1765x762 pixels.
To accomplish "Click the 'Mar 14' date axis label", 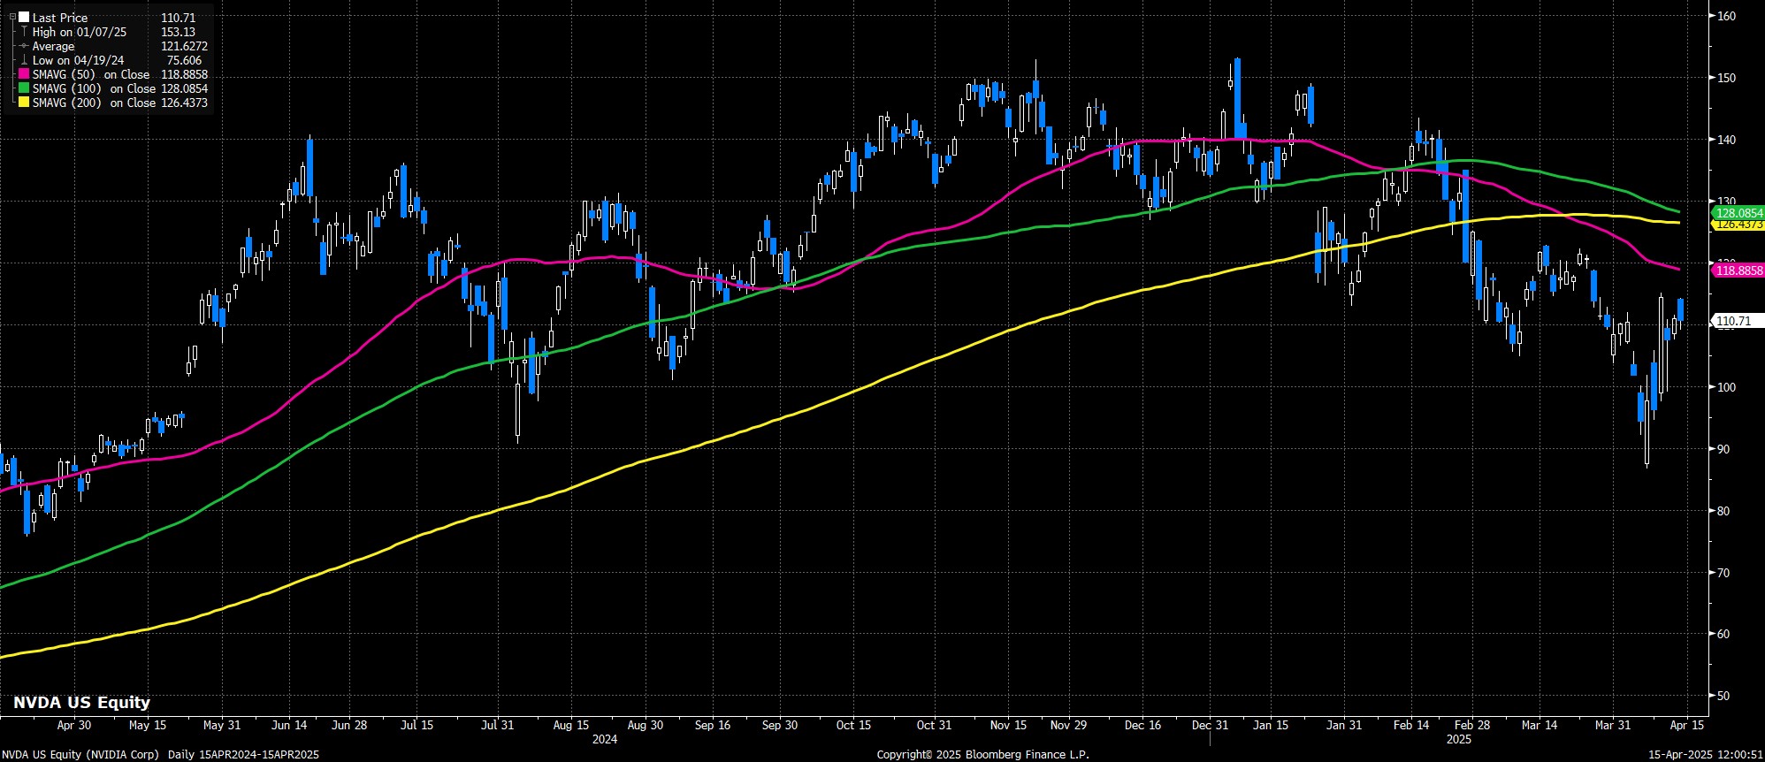I will coord(1540,725).
